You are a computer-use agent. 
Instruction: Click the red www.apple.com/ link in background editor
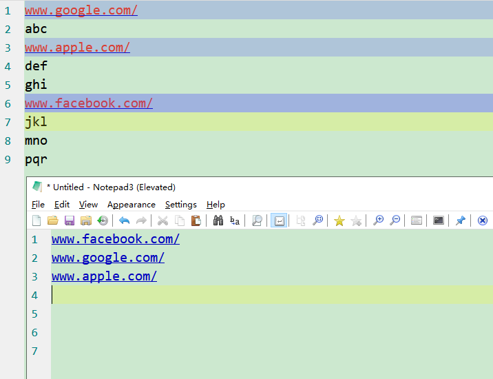pos(77,48)
